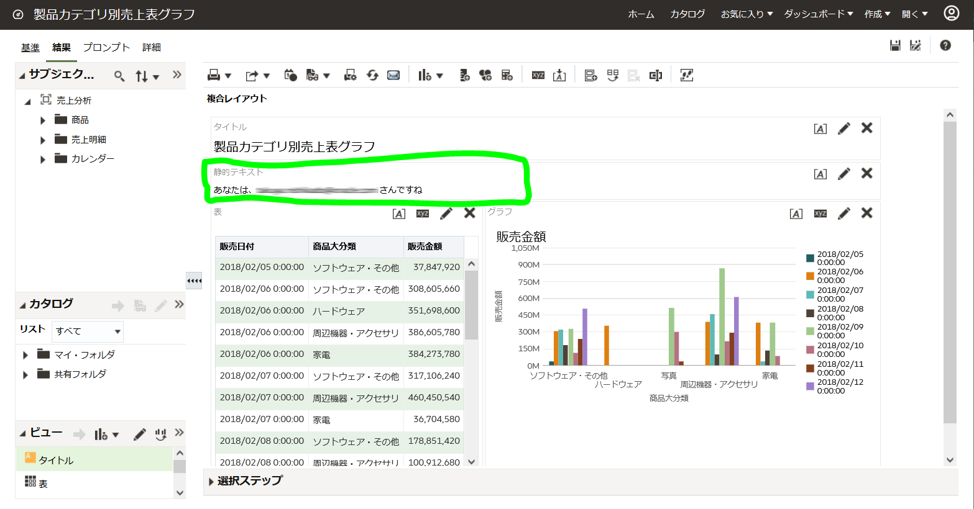Expand the 商品 folder in 売上分析
The image size is (974, 509).
tap(42, 120)
